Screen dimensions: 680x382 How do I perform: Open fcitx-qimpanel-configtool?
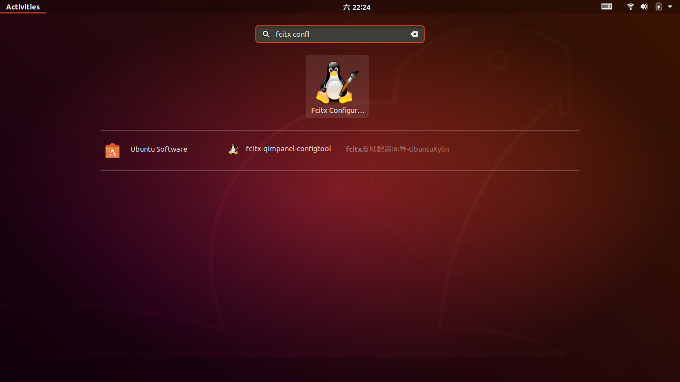point(288,149)
